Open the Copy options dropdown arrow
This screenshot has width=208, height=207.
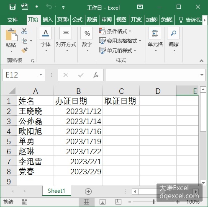[x=31, y=41]
